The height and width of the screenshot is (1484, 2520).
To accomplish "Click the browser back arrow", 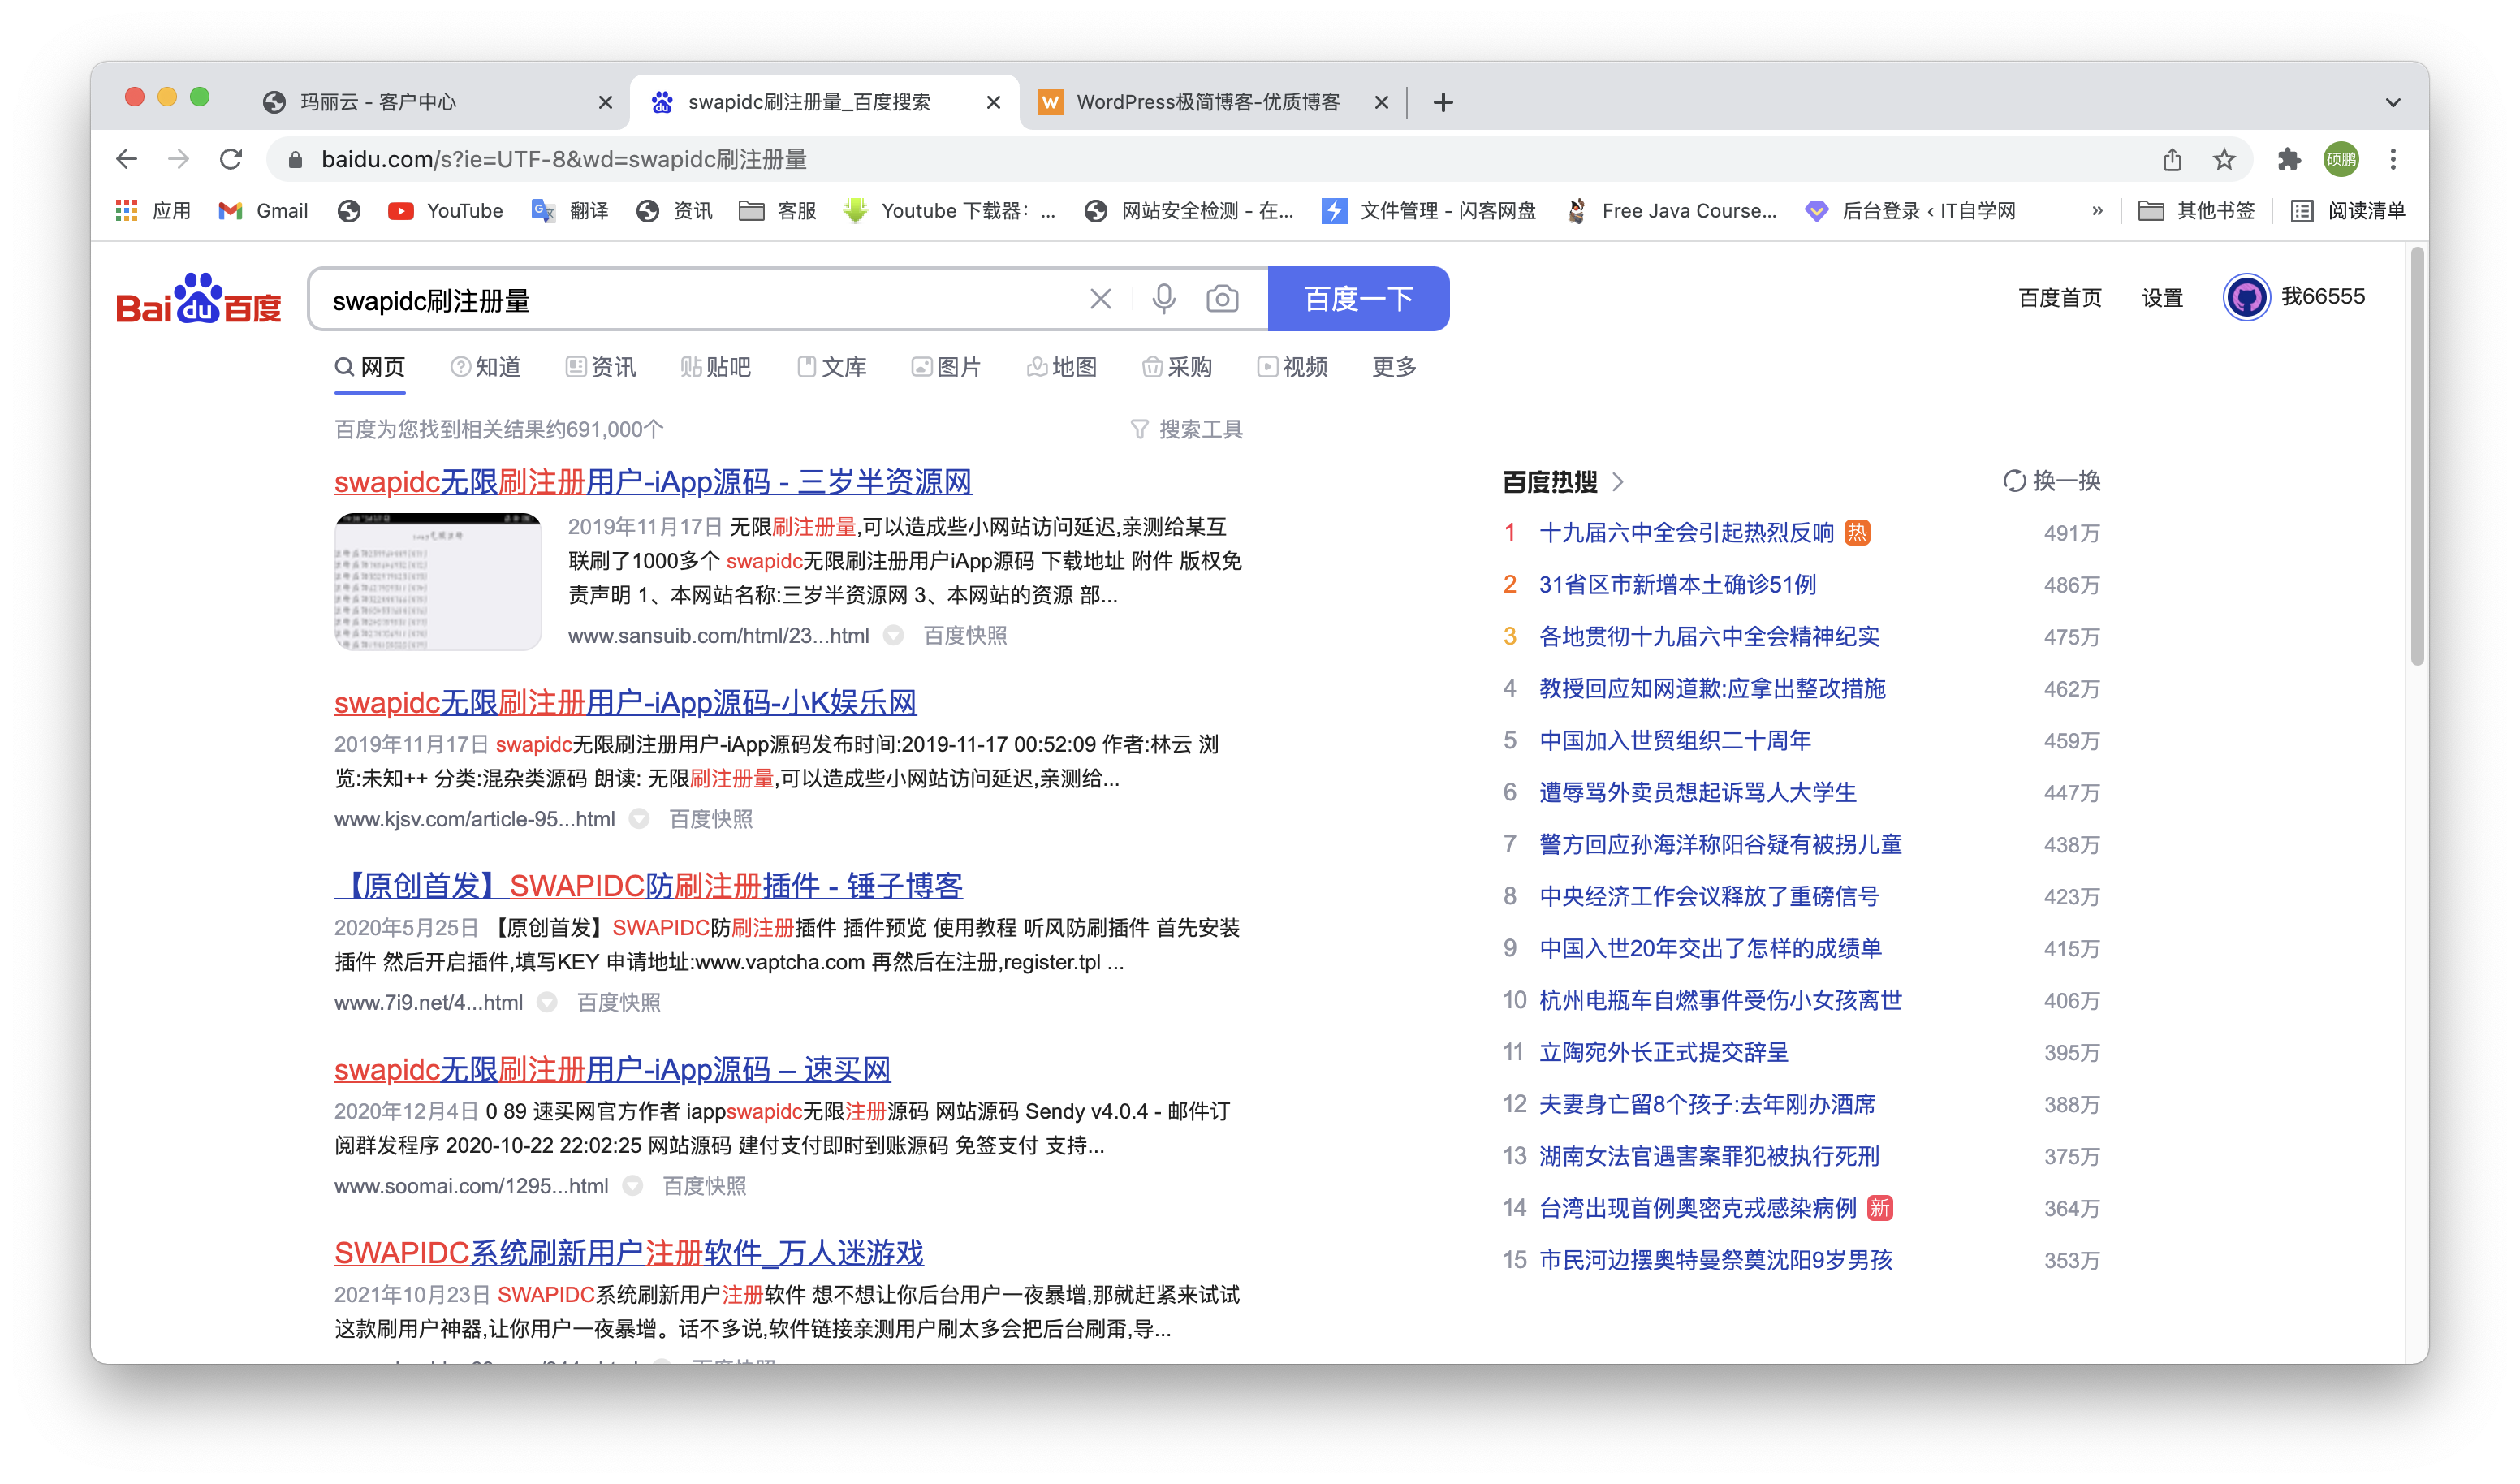I will (126, 159).
